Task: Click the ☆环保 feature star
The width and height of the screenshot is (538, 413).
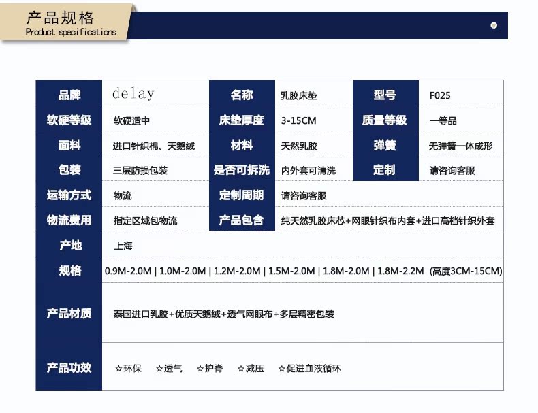Action: [x=128, y=369]
